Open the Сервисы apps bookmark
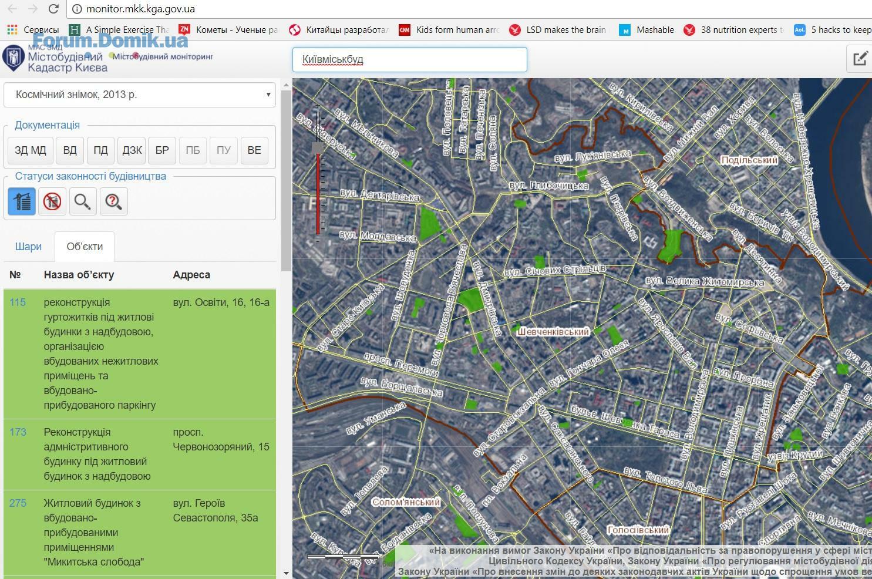 point(33,29)
